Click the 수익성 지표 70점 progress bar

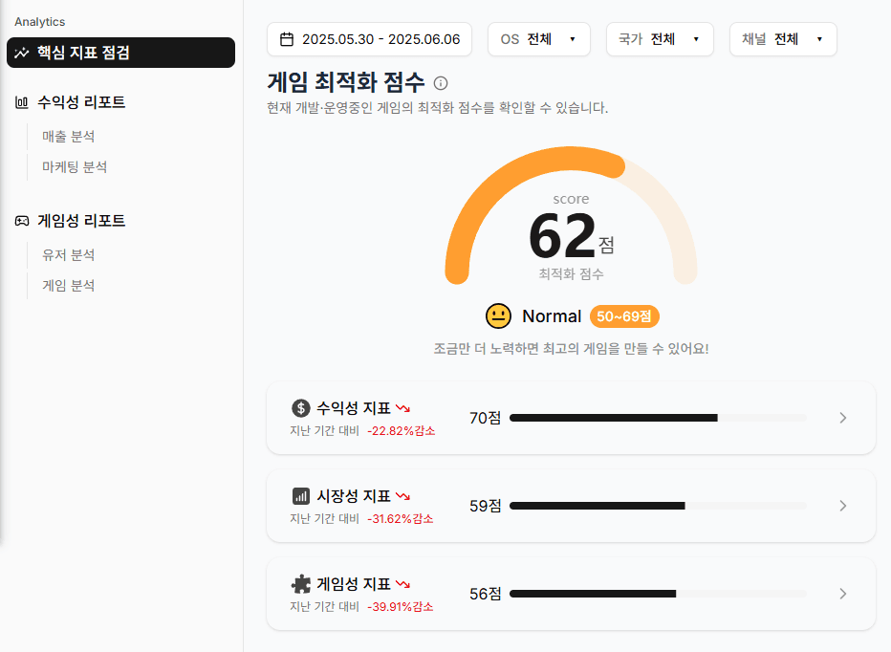coord(658,418)
